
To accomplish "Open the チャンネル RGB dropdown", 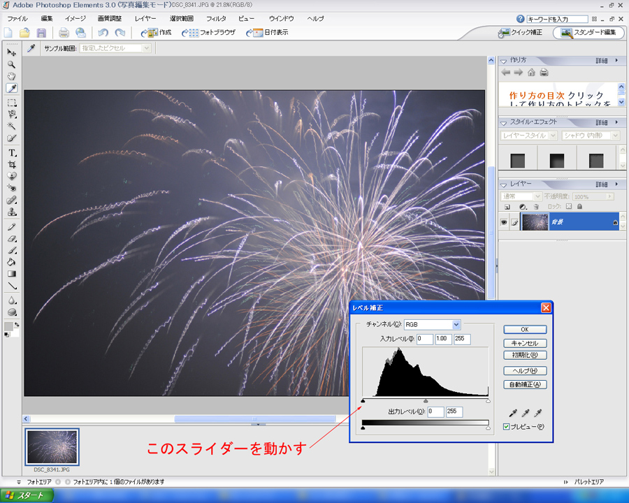I will (456, 324).
